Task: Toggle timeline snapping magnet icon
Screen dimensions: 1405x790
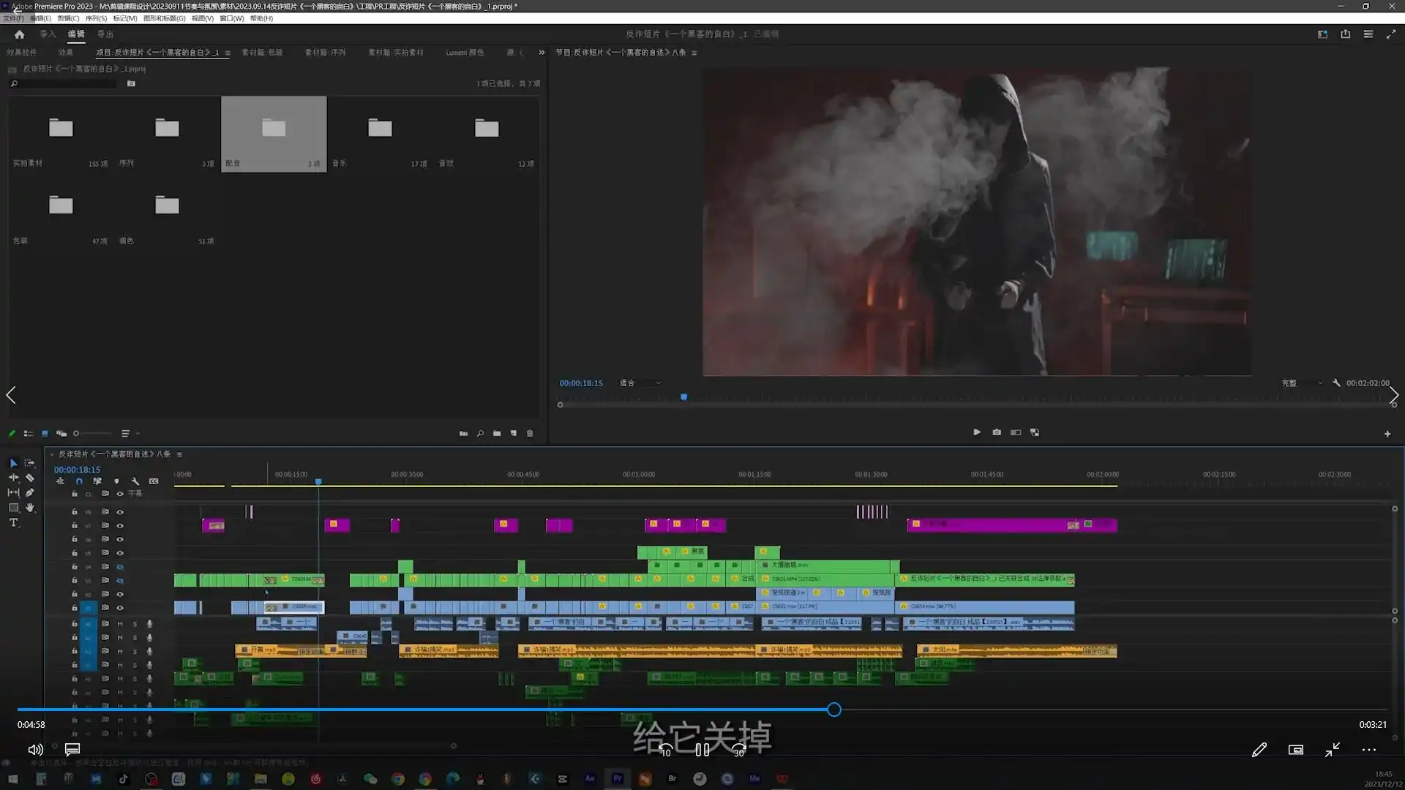Action: (79, 481)
